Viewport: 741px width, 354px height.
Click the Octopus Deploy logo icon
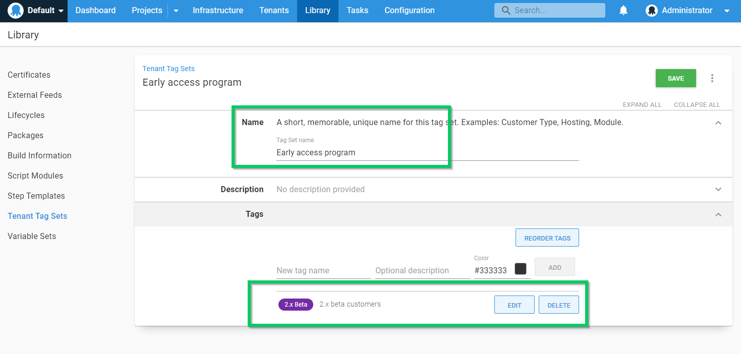[16, 11]
